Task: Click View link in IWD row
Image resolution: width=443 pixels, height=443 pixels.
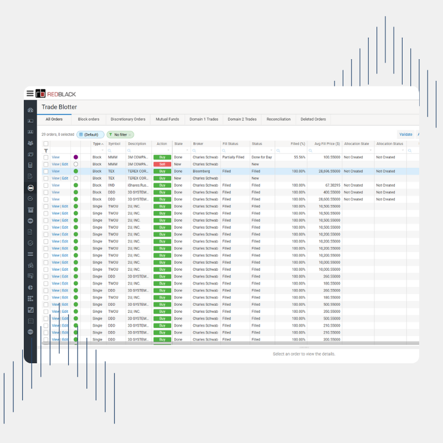Action: [56, 186]
